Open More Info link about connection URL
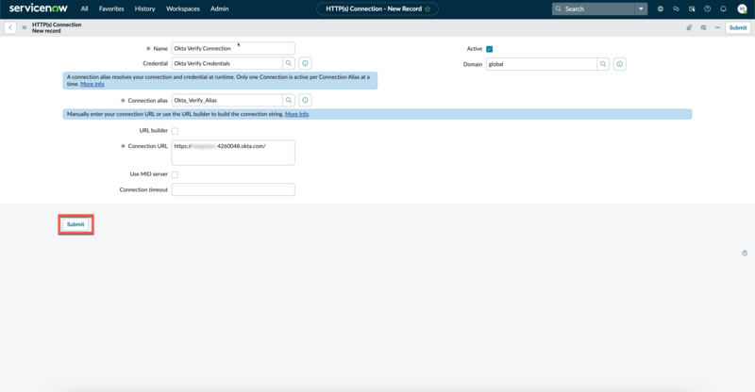Viewport: 755px width, 392px height. pos(296,114)
